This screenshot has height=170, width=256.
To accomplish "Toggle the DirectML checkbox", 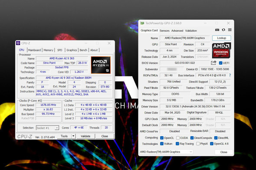I will [x=216, y=138].
